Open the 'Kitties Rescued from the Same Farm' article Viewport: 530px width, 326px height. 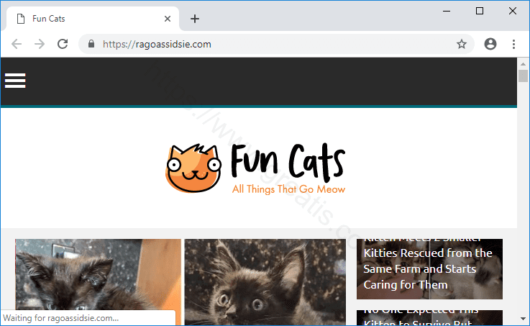point(429,269)
